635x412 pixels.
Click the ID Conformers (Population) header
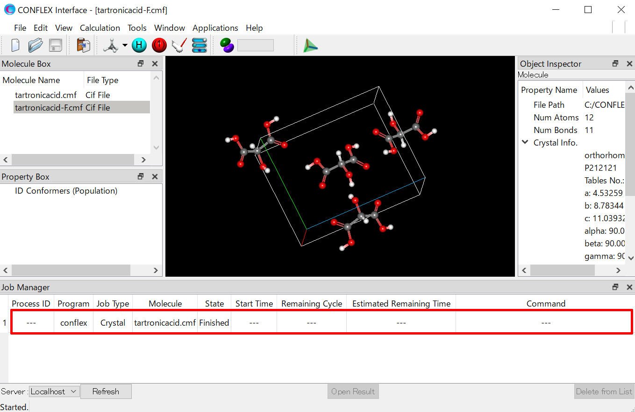pyautogui.click(x=66, y=191)
